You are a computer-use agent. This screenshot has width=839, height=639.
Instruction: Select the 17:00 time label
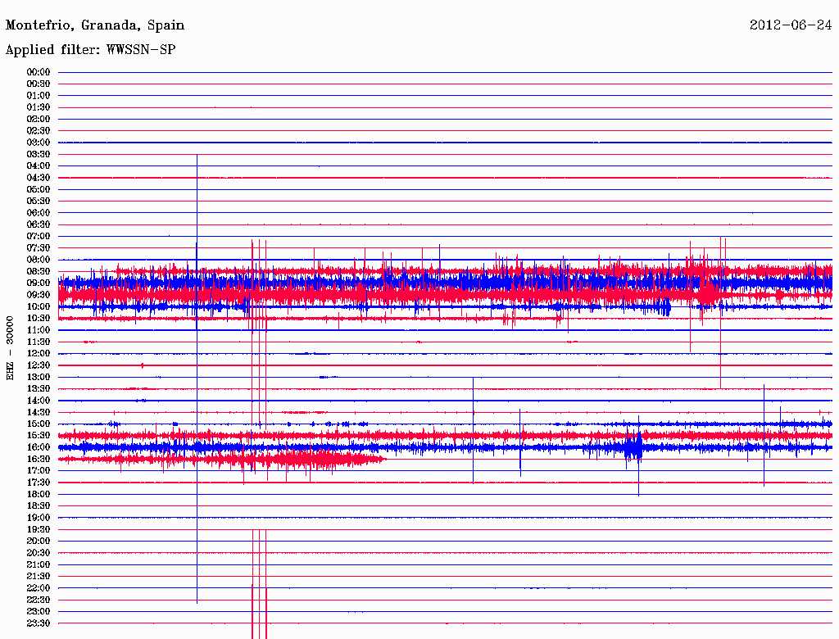[x=38, y=470]
